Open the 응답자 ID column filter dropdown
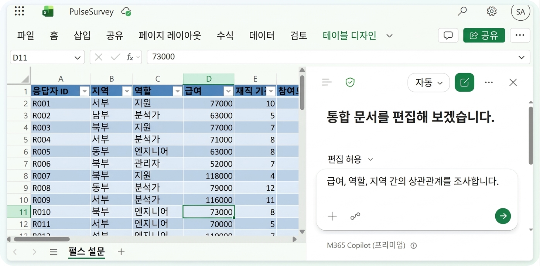 pyautogui.click(x=85, y=91)
